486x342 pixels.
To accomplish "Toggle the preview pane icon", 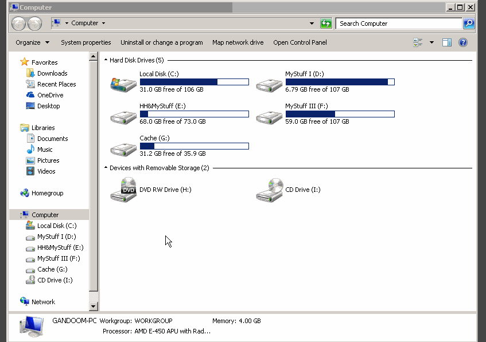I will click(446, 42).
